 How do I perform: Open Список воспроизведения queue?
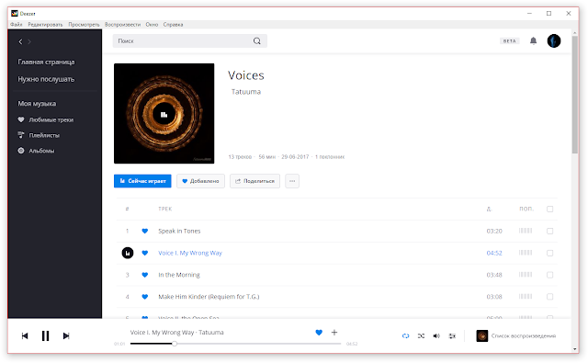(524, 336)
